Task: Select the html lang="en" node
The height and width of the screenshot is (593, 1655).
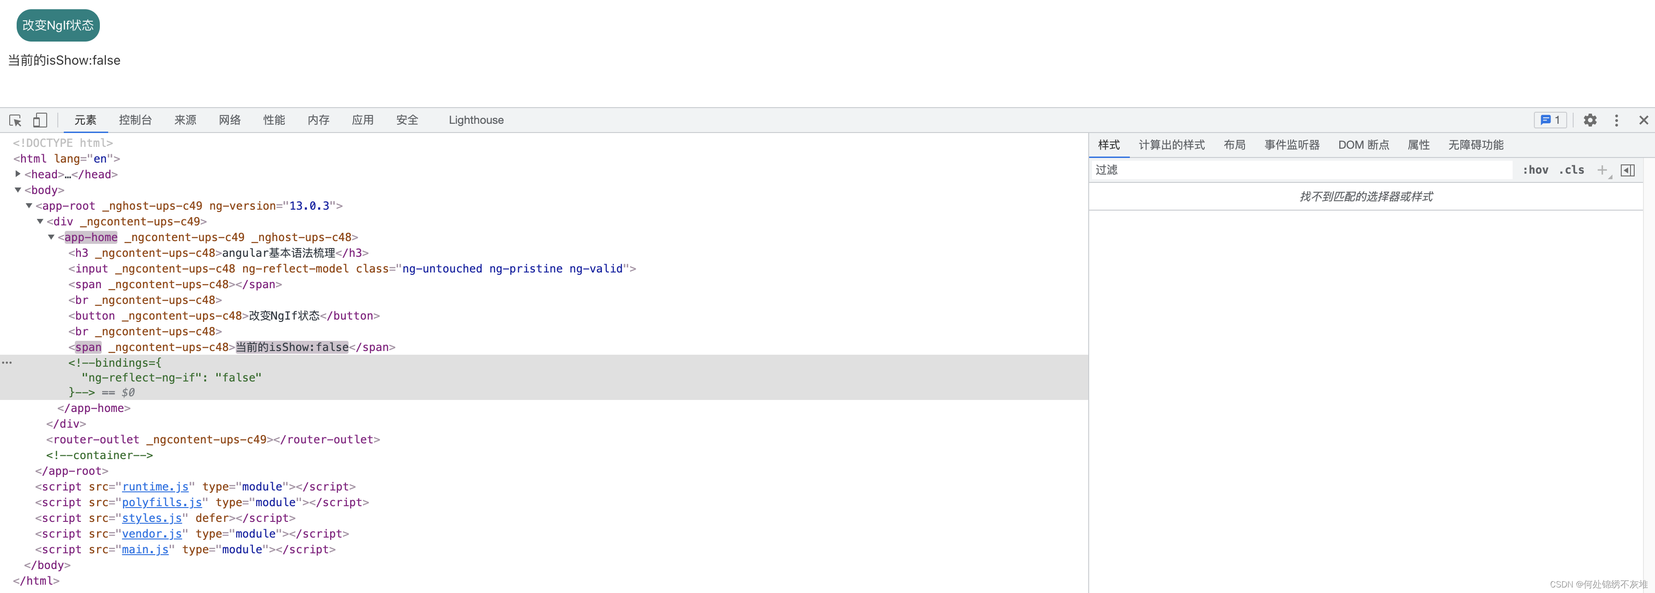Action: click(67, 158)
